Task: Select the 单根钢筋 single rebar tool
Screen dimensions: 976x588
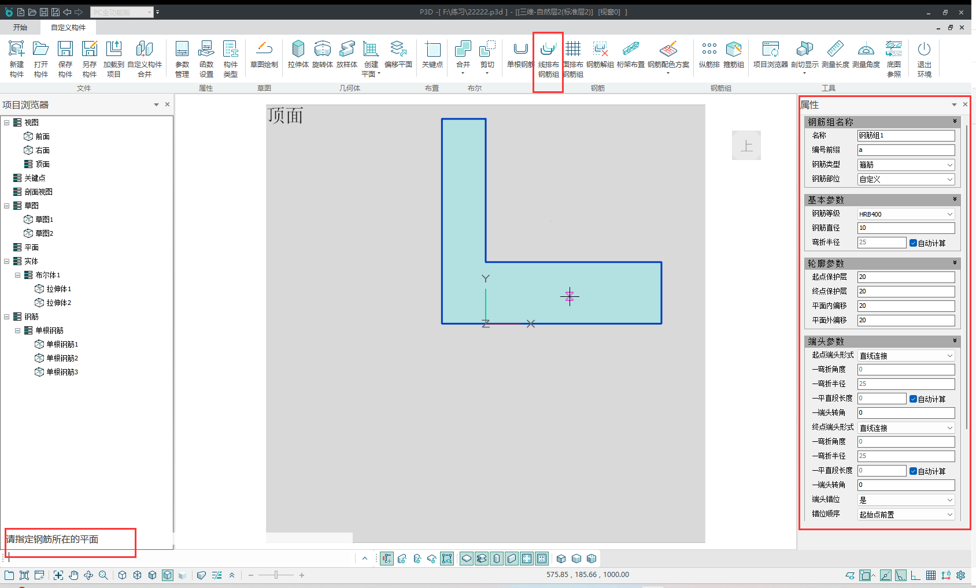Action: tap(520, 55)
